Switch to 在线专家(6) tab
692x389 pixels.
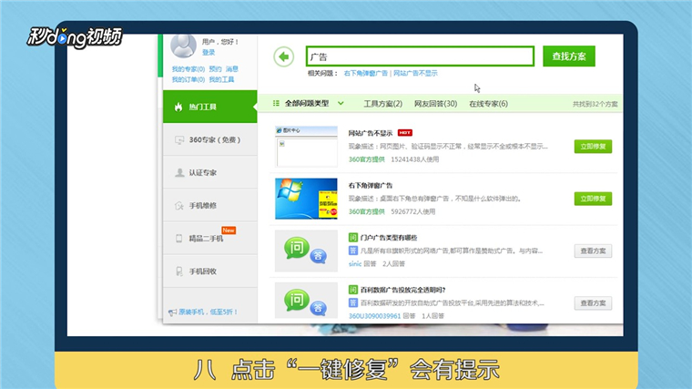(x=488, y=104)
